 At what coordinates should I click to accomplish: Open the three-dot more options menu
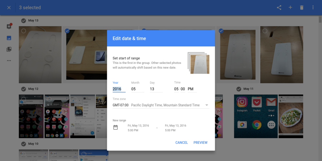coord(313,7)
